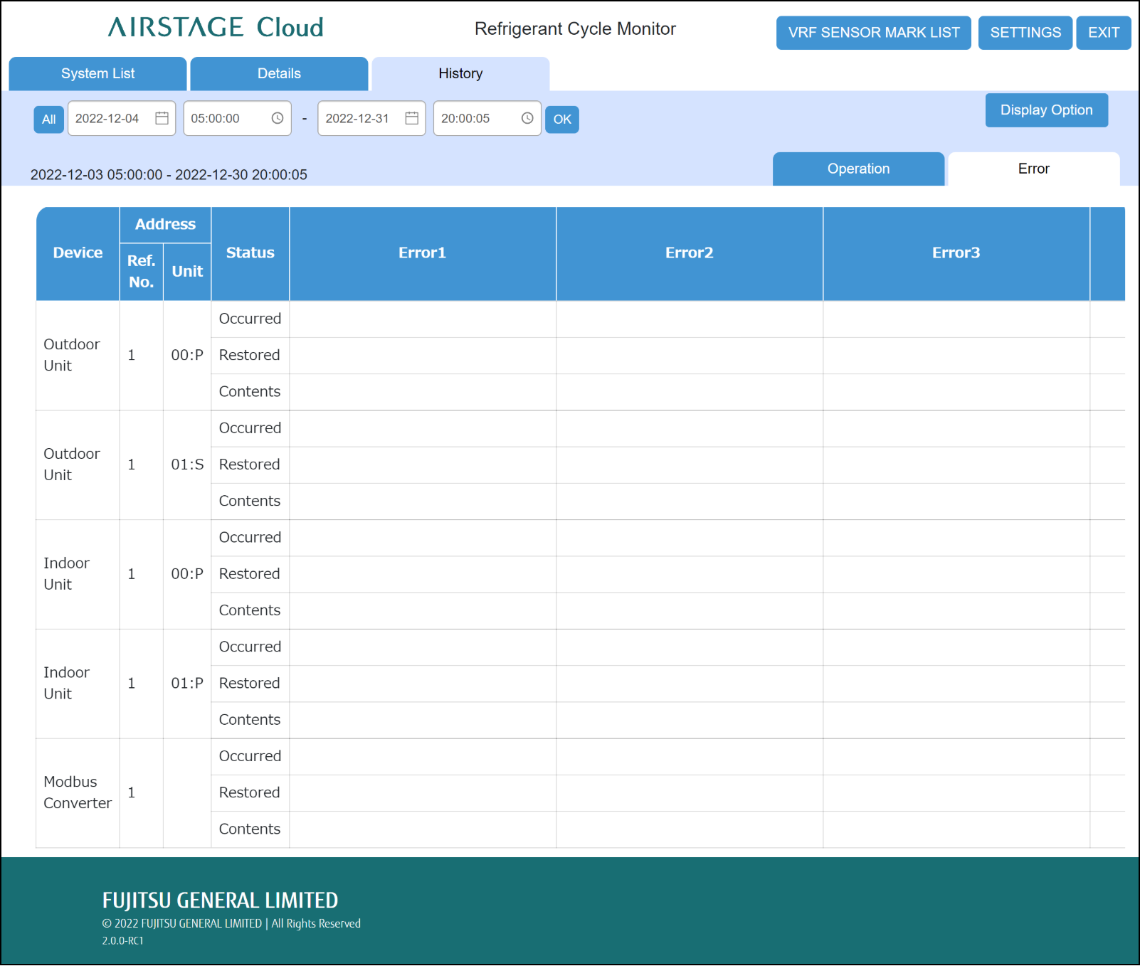Edit the 2022-12-04 start date field

coord(108,118)
